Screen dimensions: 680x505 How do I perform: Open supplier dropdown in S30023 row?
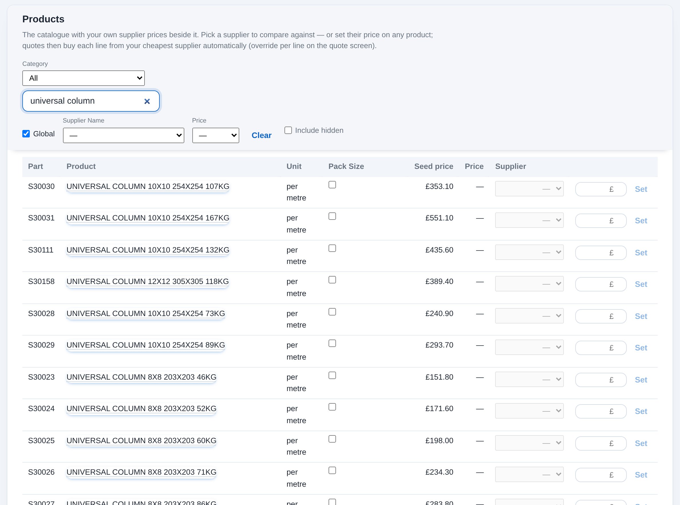(529, 380)
